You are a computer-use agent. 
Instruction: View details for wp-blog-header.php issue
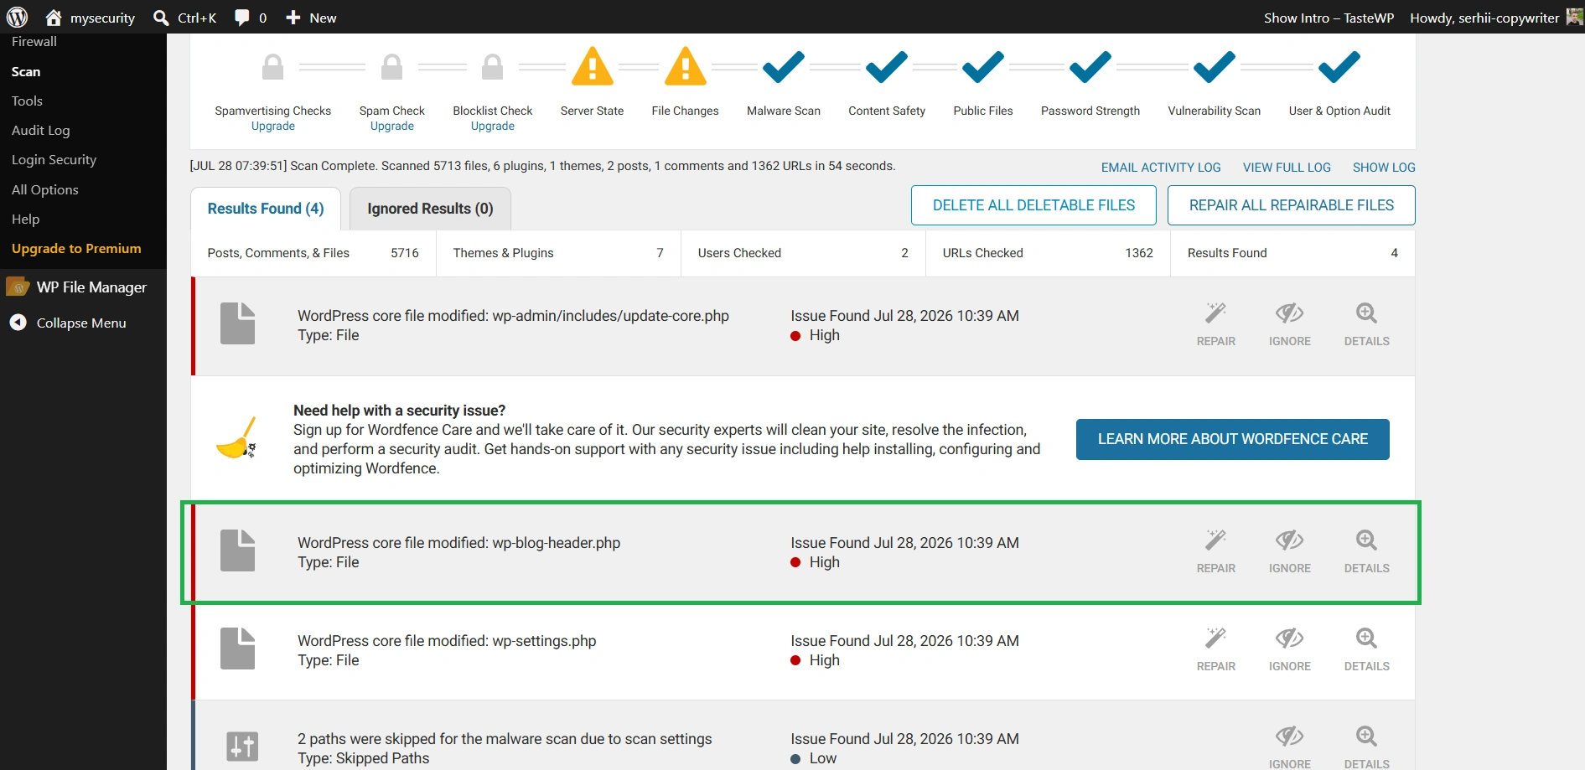1367,551
